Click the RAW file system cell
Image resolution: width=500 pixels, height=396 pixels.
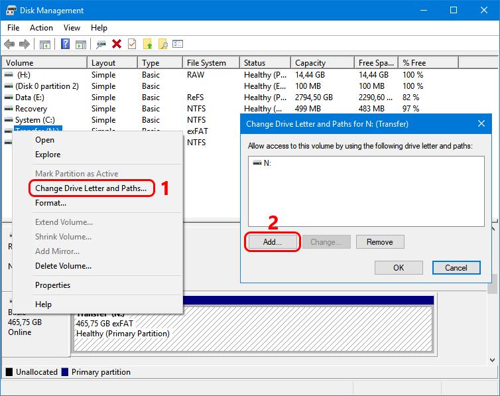[x=196, y=74]
